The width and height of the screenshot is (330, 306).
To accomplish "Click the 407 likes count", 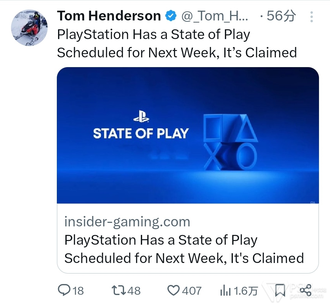I will [x=192, y=290].
